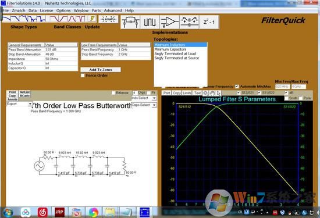Select Minimum Capacitors topology
The height and width of the screenshot is (218, 320).
(x=180, y=49)
